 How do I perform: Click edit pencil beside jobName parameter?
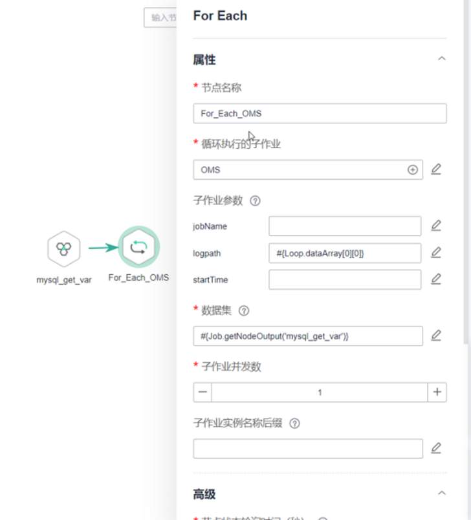[x=436, y=226]
